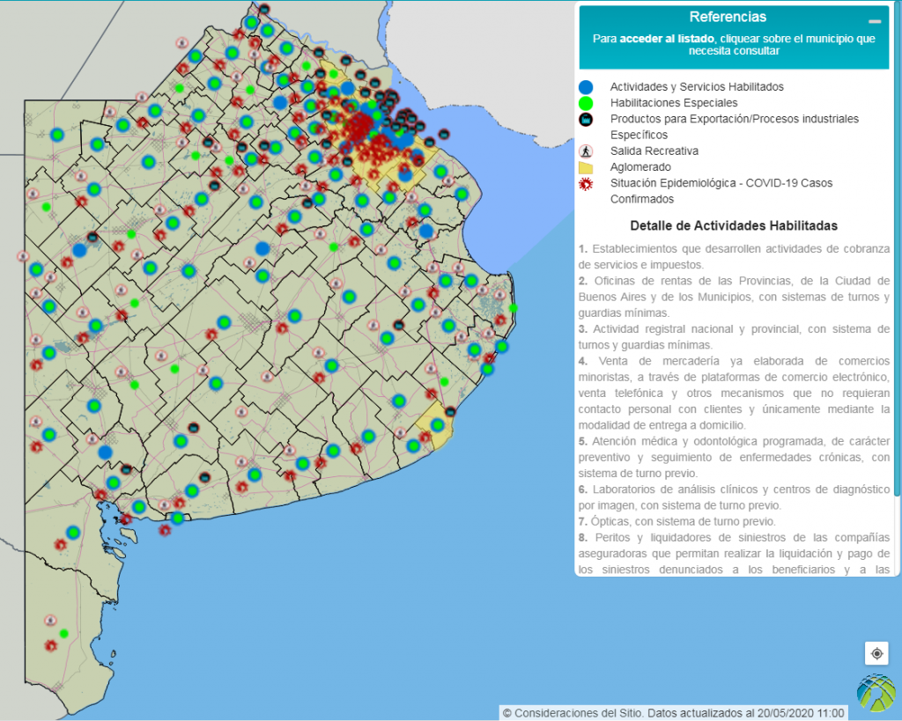This screenshot has width=902, height=721.
Task: Click the Salida Recreativa marker outside the northwest border
Action: (181, 42)
